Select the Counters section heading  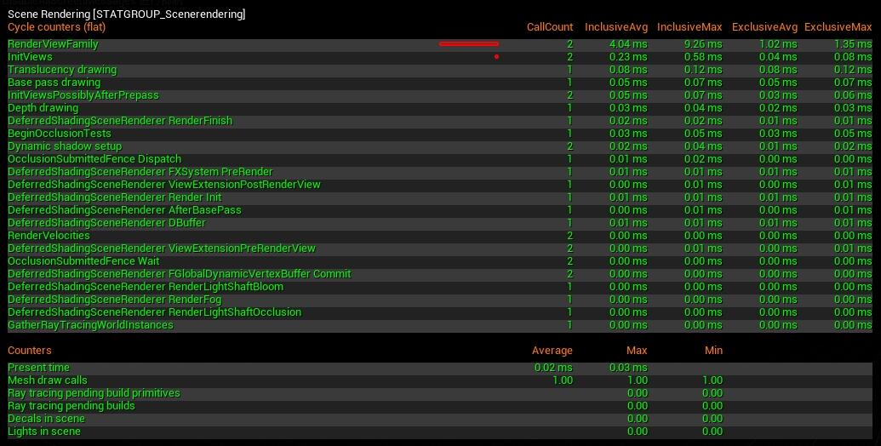(x=29, y=351)
